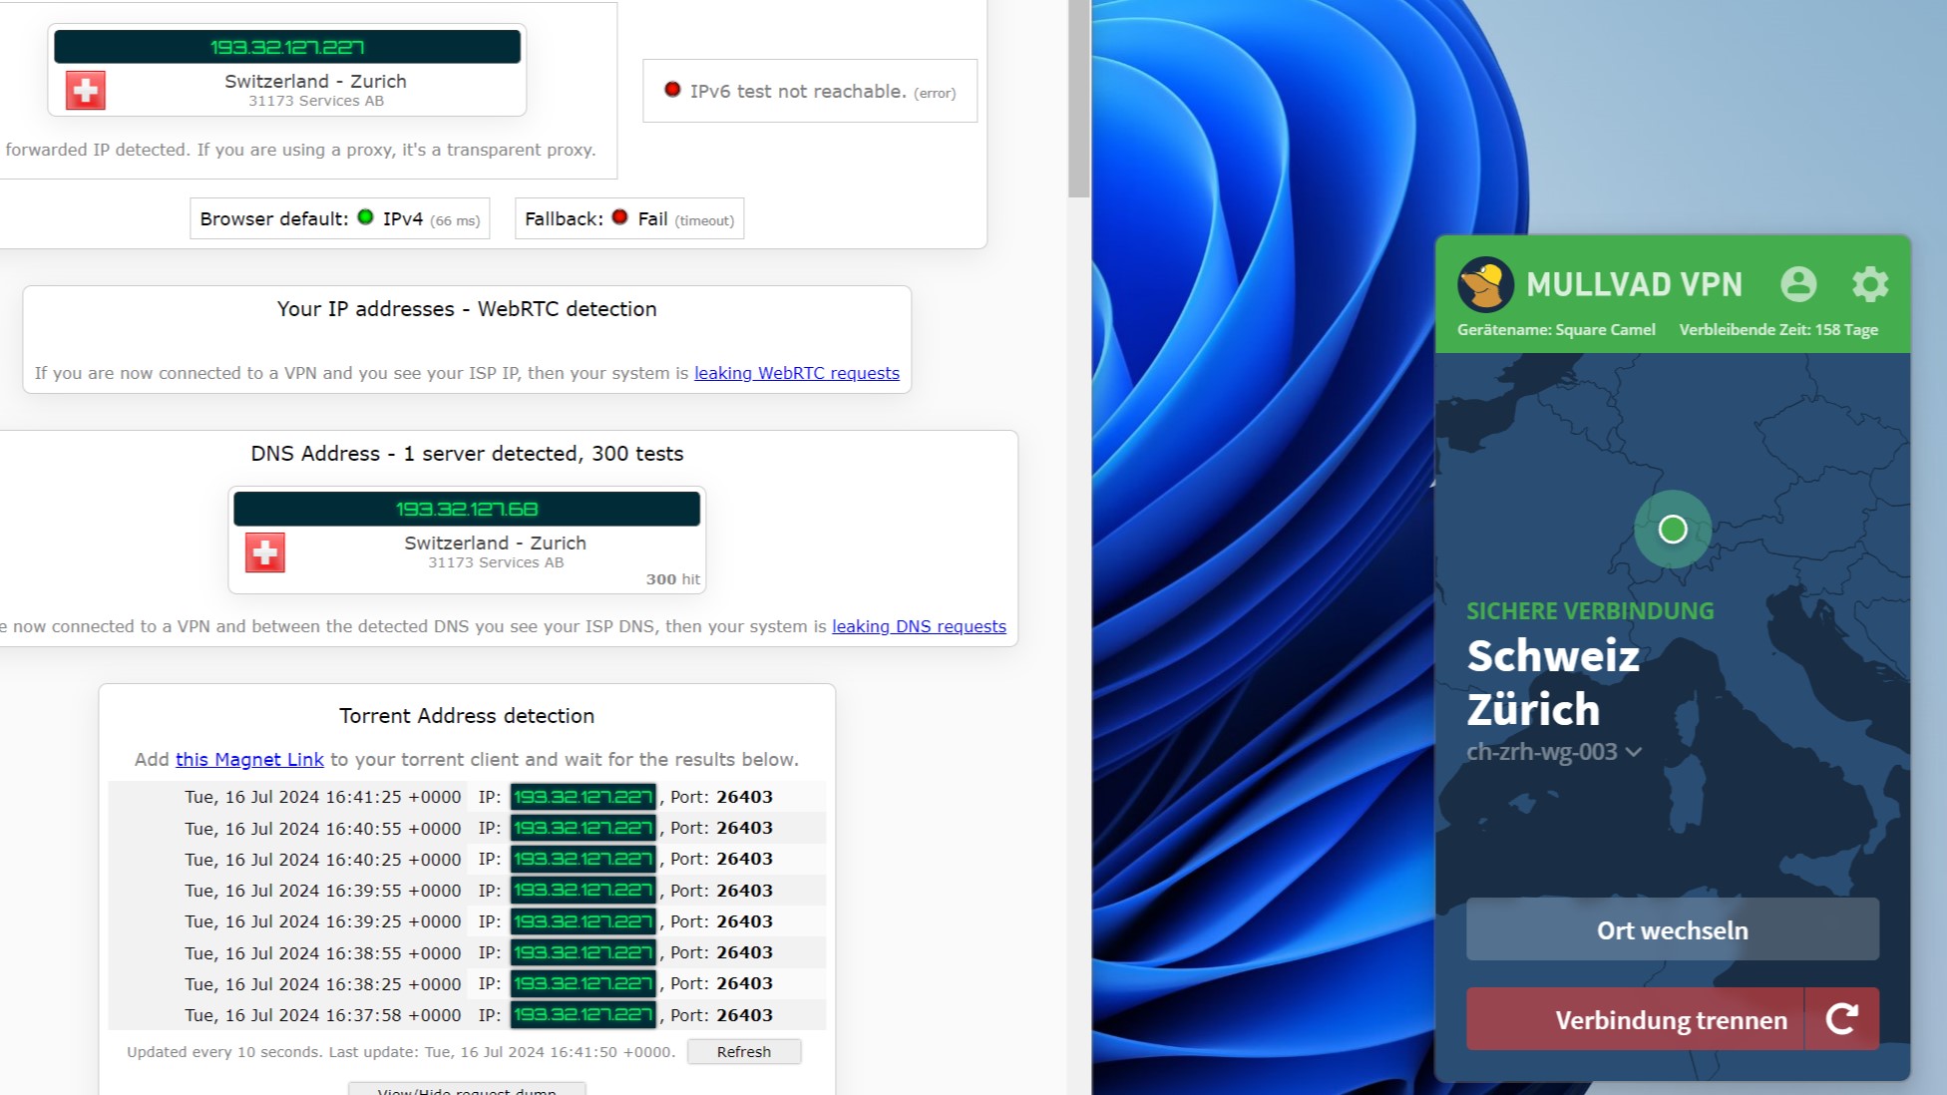The width and height of the screenshot is (1947, 1095).
Task: Click the torrent IP in 16:39:25 row
Action: click(x=583, y=921)
